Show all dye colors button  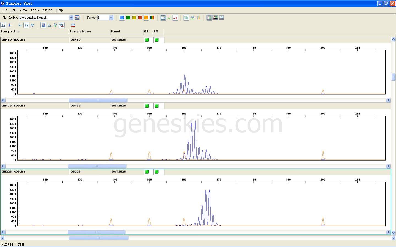152,18
